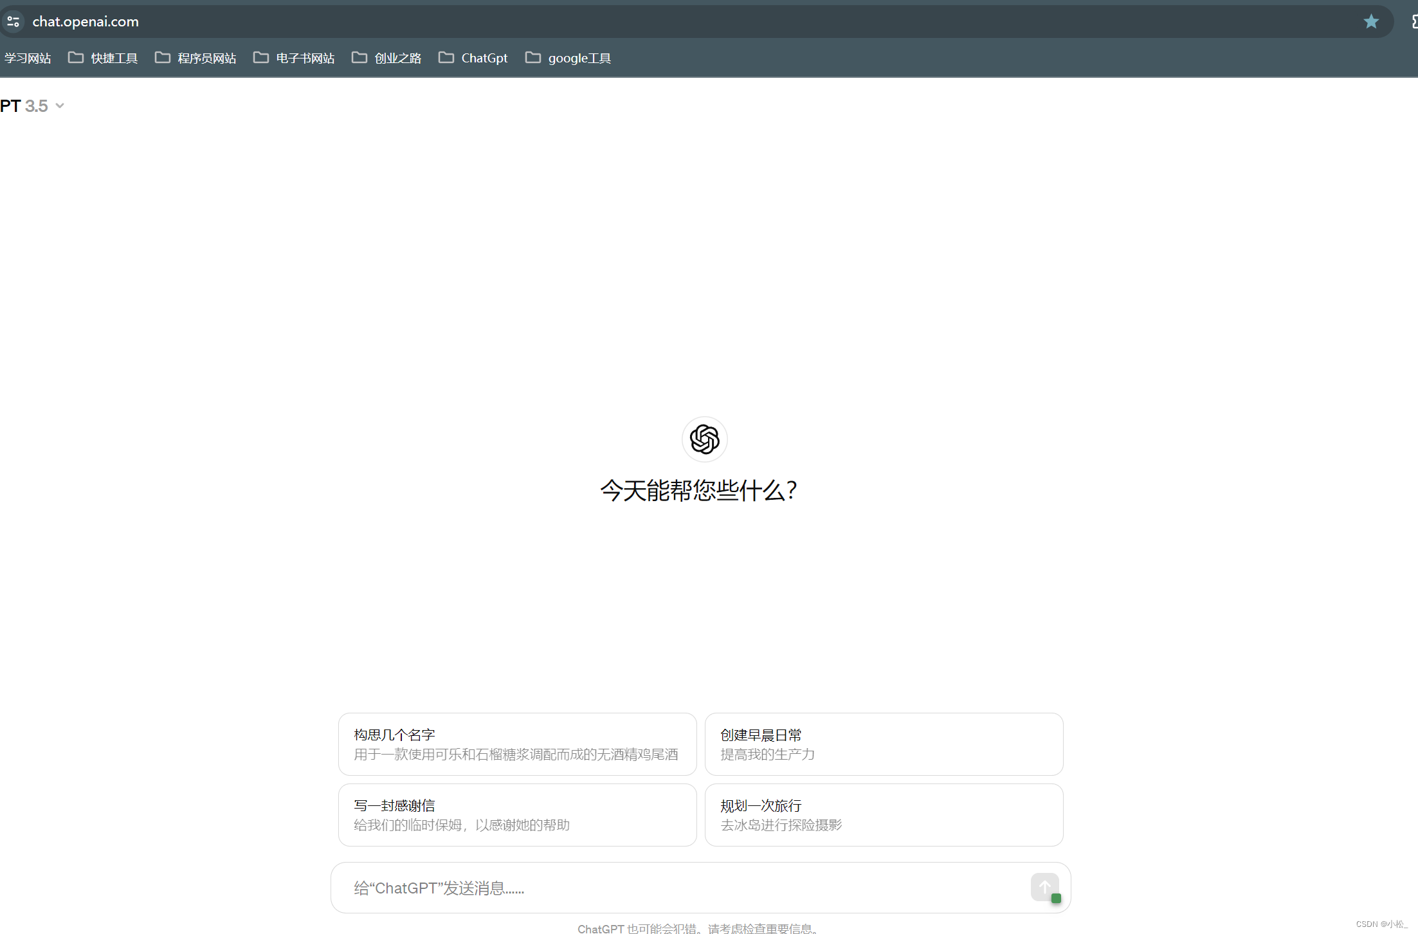
Task: Click the send message arrow button
Action: (x=1044, y=886)
